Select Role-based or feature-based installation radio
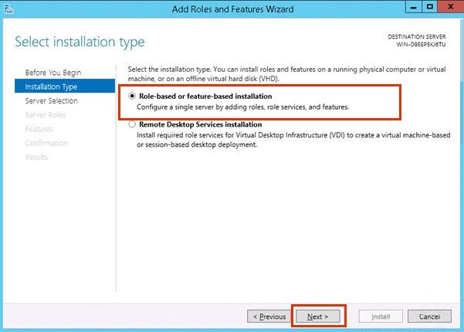464x332 pixels. (x=132, y=96)
